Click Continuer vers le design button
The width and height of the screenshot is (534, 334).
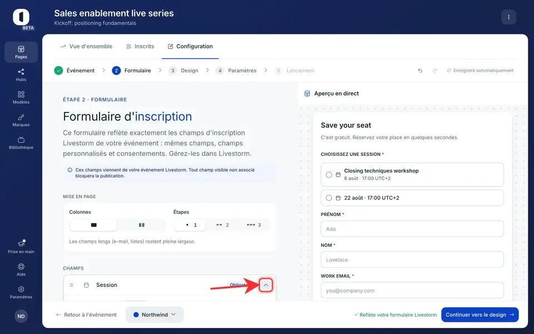480,315
